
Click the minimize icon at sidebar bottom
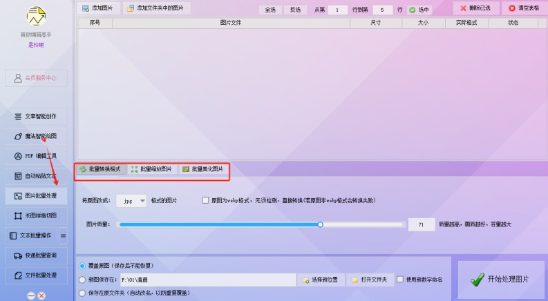click(31, 295)
